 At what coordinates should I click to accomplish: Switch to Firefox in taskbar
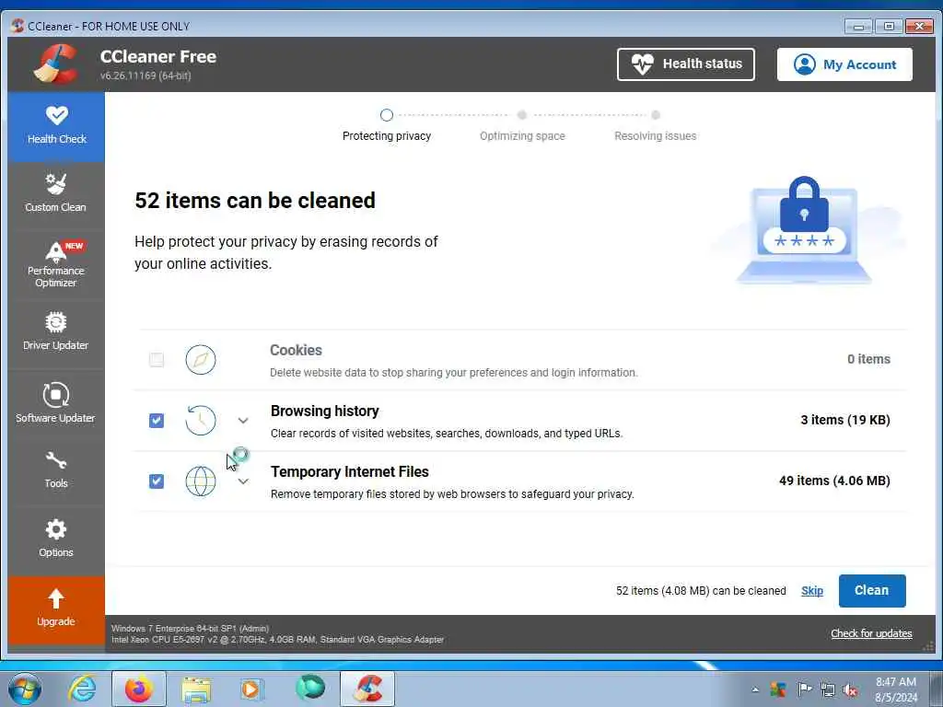[x=139, y=689]
